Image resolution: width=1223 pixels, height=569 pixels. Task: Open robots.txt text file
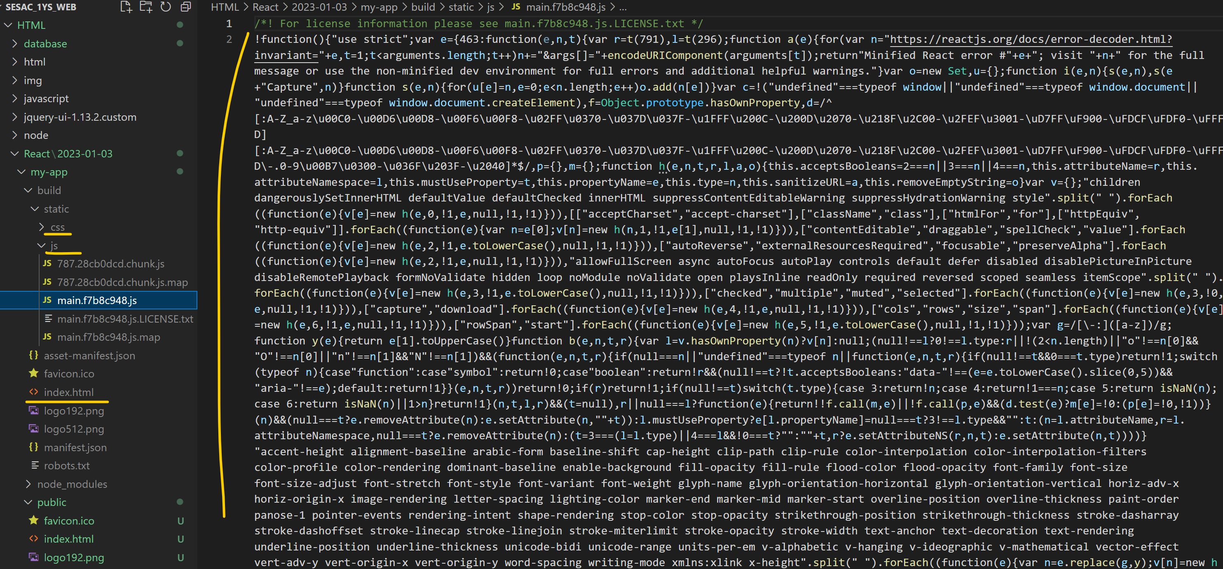pyautogui.click(x=66, y=466)
